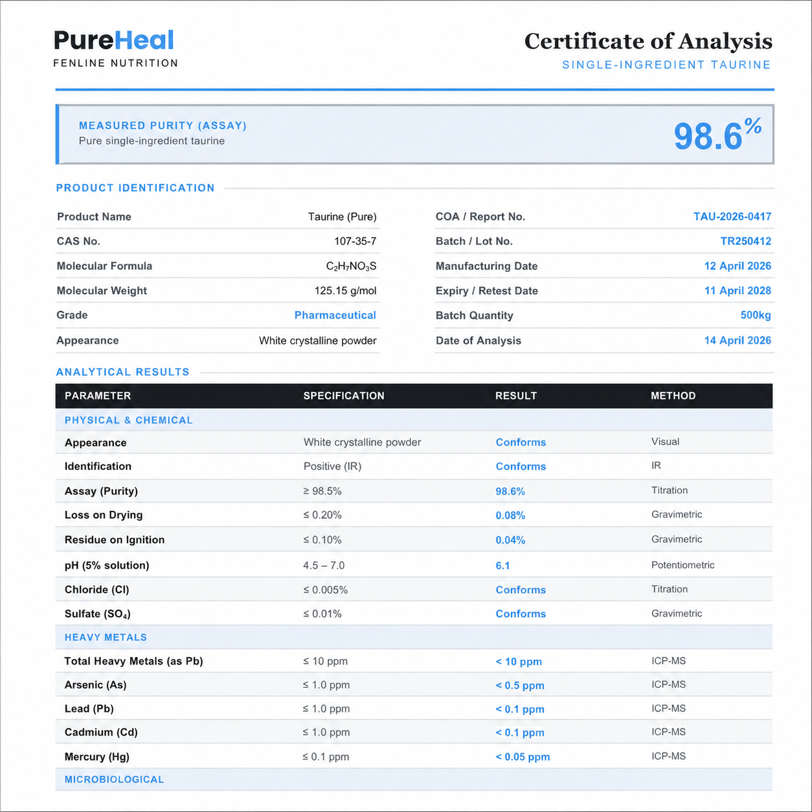
Task: Click the Product Identification section heading
Action: 135,188
